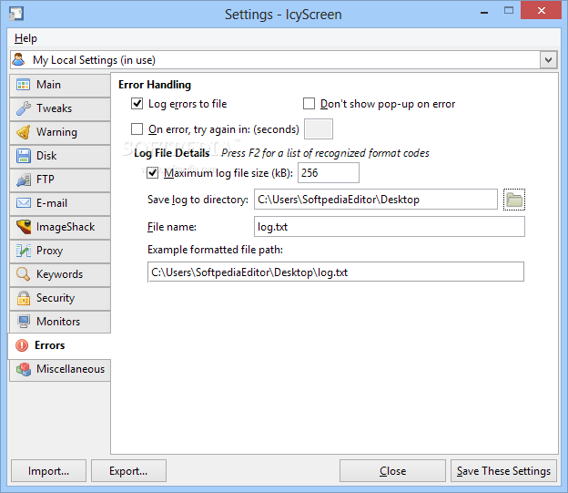Click the E-mail envelope icon

(23, 203)
